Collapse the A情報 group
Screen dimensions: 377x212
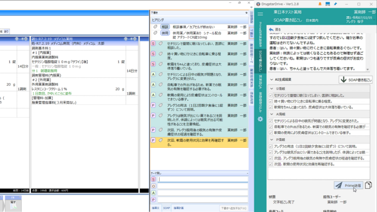(271, 114)
